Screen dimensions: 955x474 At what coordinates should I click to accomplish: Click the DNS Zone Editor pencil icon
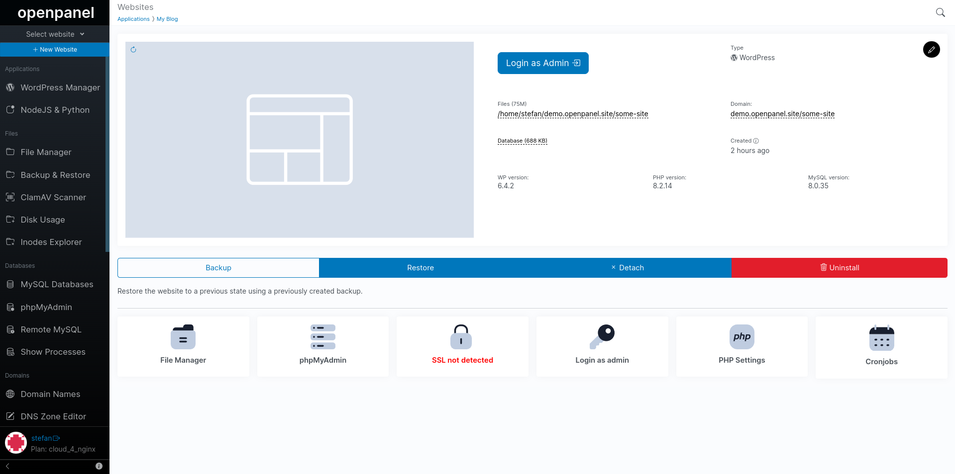coord(10,416)
